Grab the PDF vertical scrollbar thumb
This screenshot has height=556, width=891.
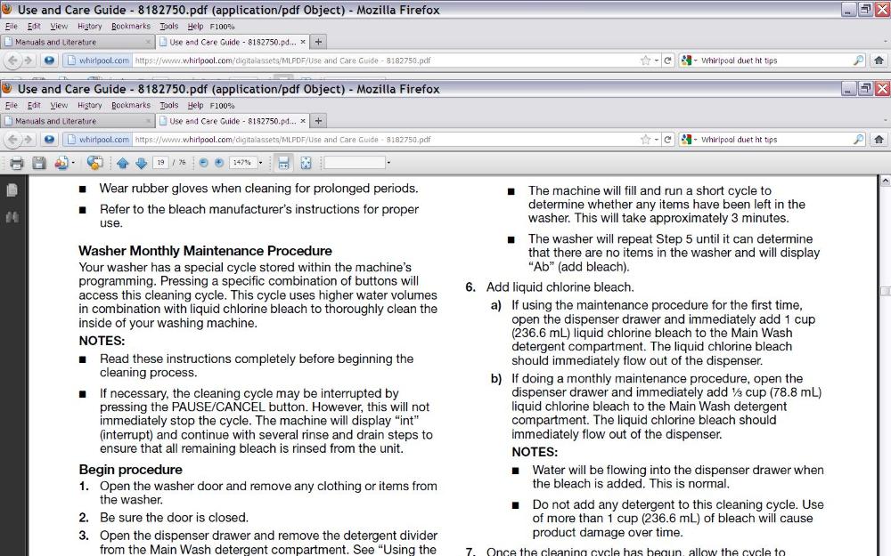pos(886,291)
